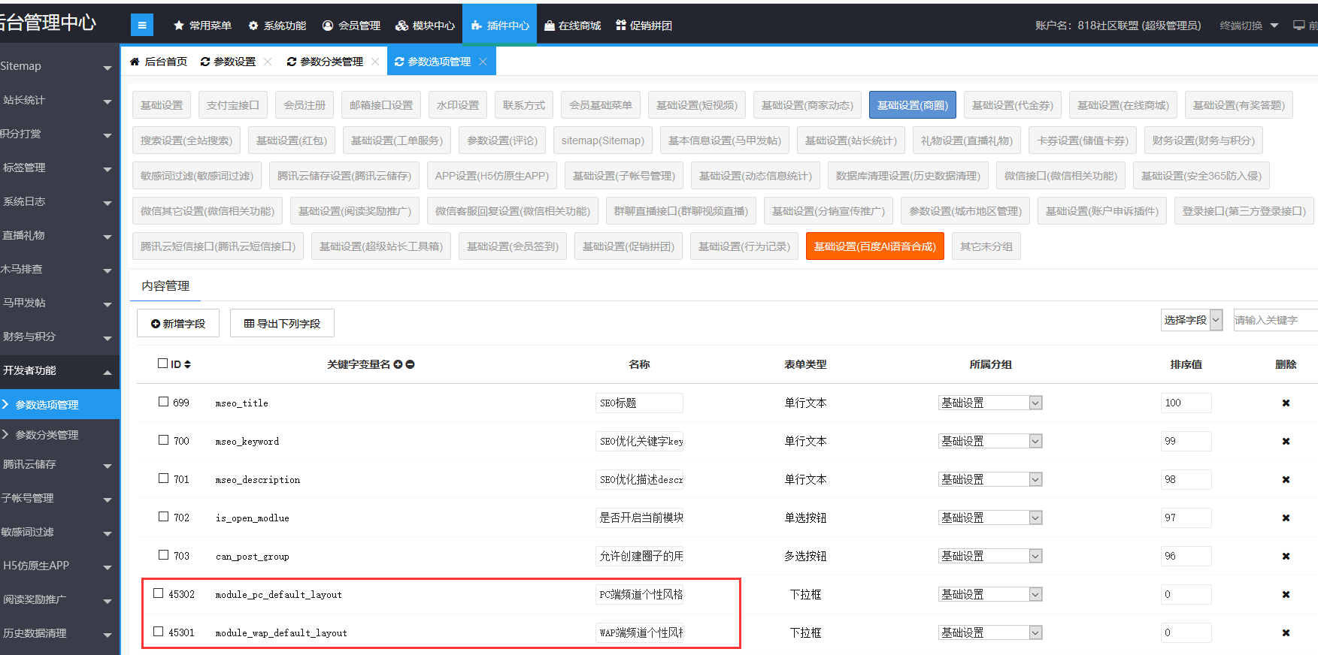
Task: Tick the checkbox for row 700
Action: pyautogui.click(x=163, y=440)
